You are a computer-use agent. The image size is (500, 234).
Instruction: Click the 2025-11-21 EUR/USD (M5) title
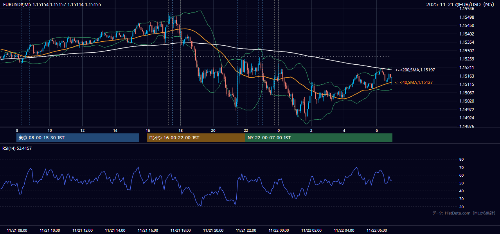pyautogui.click(x=461, y=4)
